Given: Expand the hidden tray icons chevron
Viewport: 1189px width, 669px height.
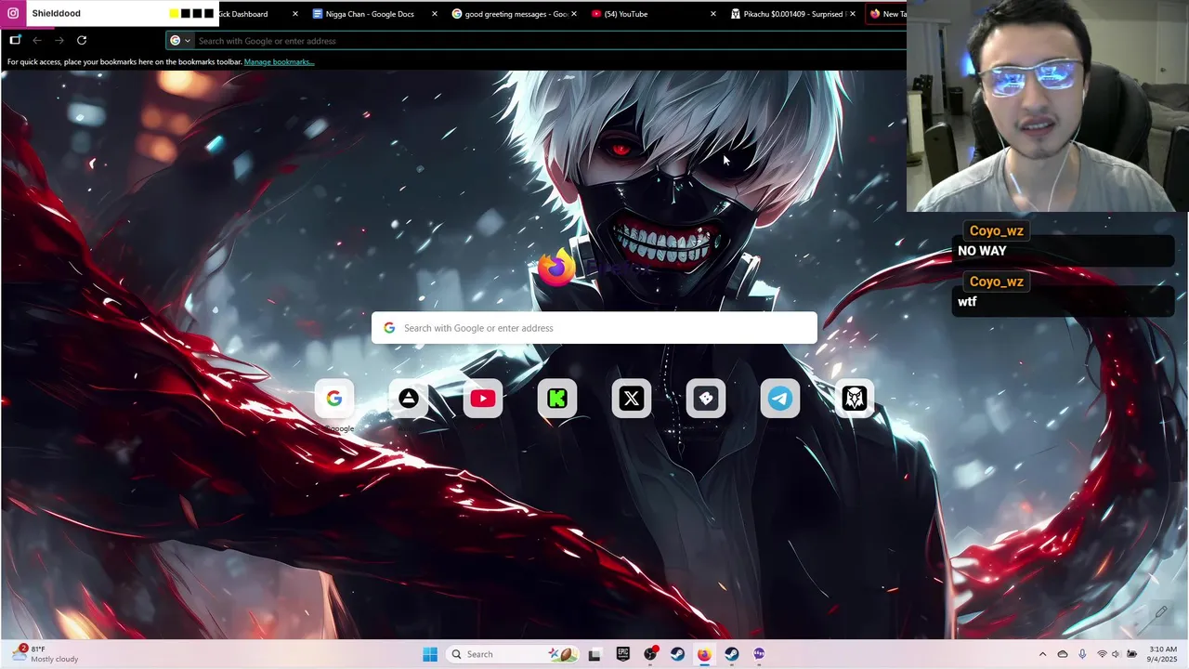Looking at the screenshot, I should tap(1042, 654).
